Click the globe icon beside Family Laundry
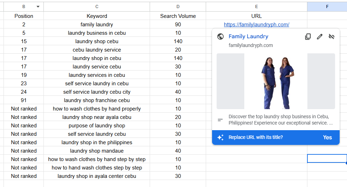Image resolution: width=347 pixels, height=187 pixels. (220, 36)
